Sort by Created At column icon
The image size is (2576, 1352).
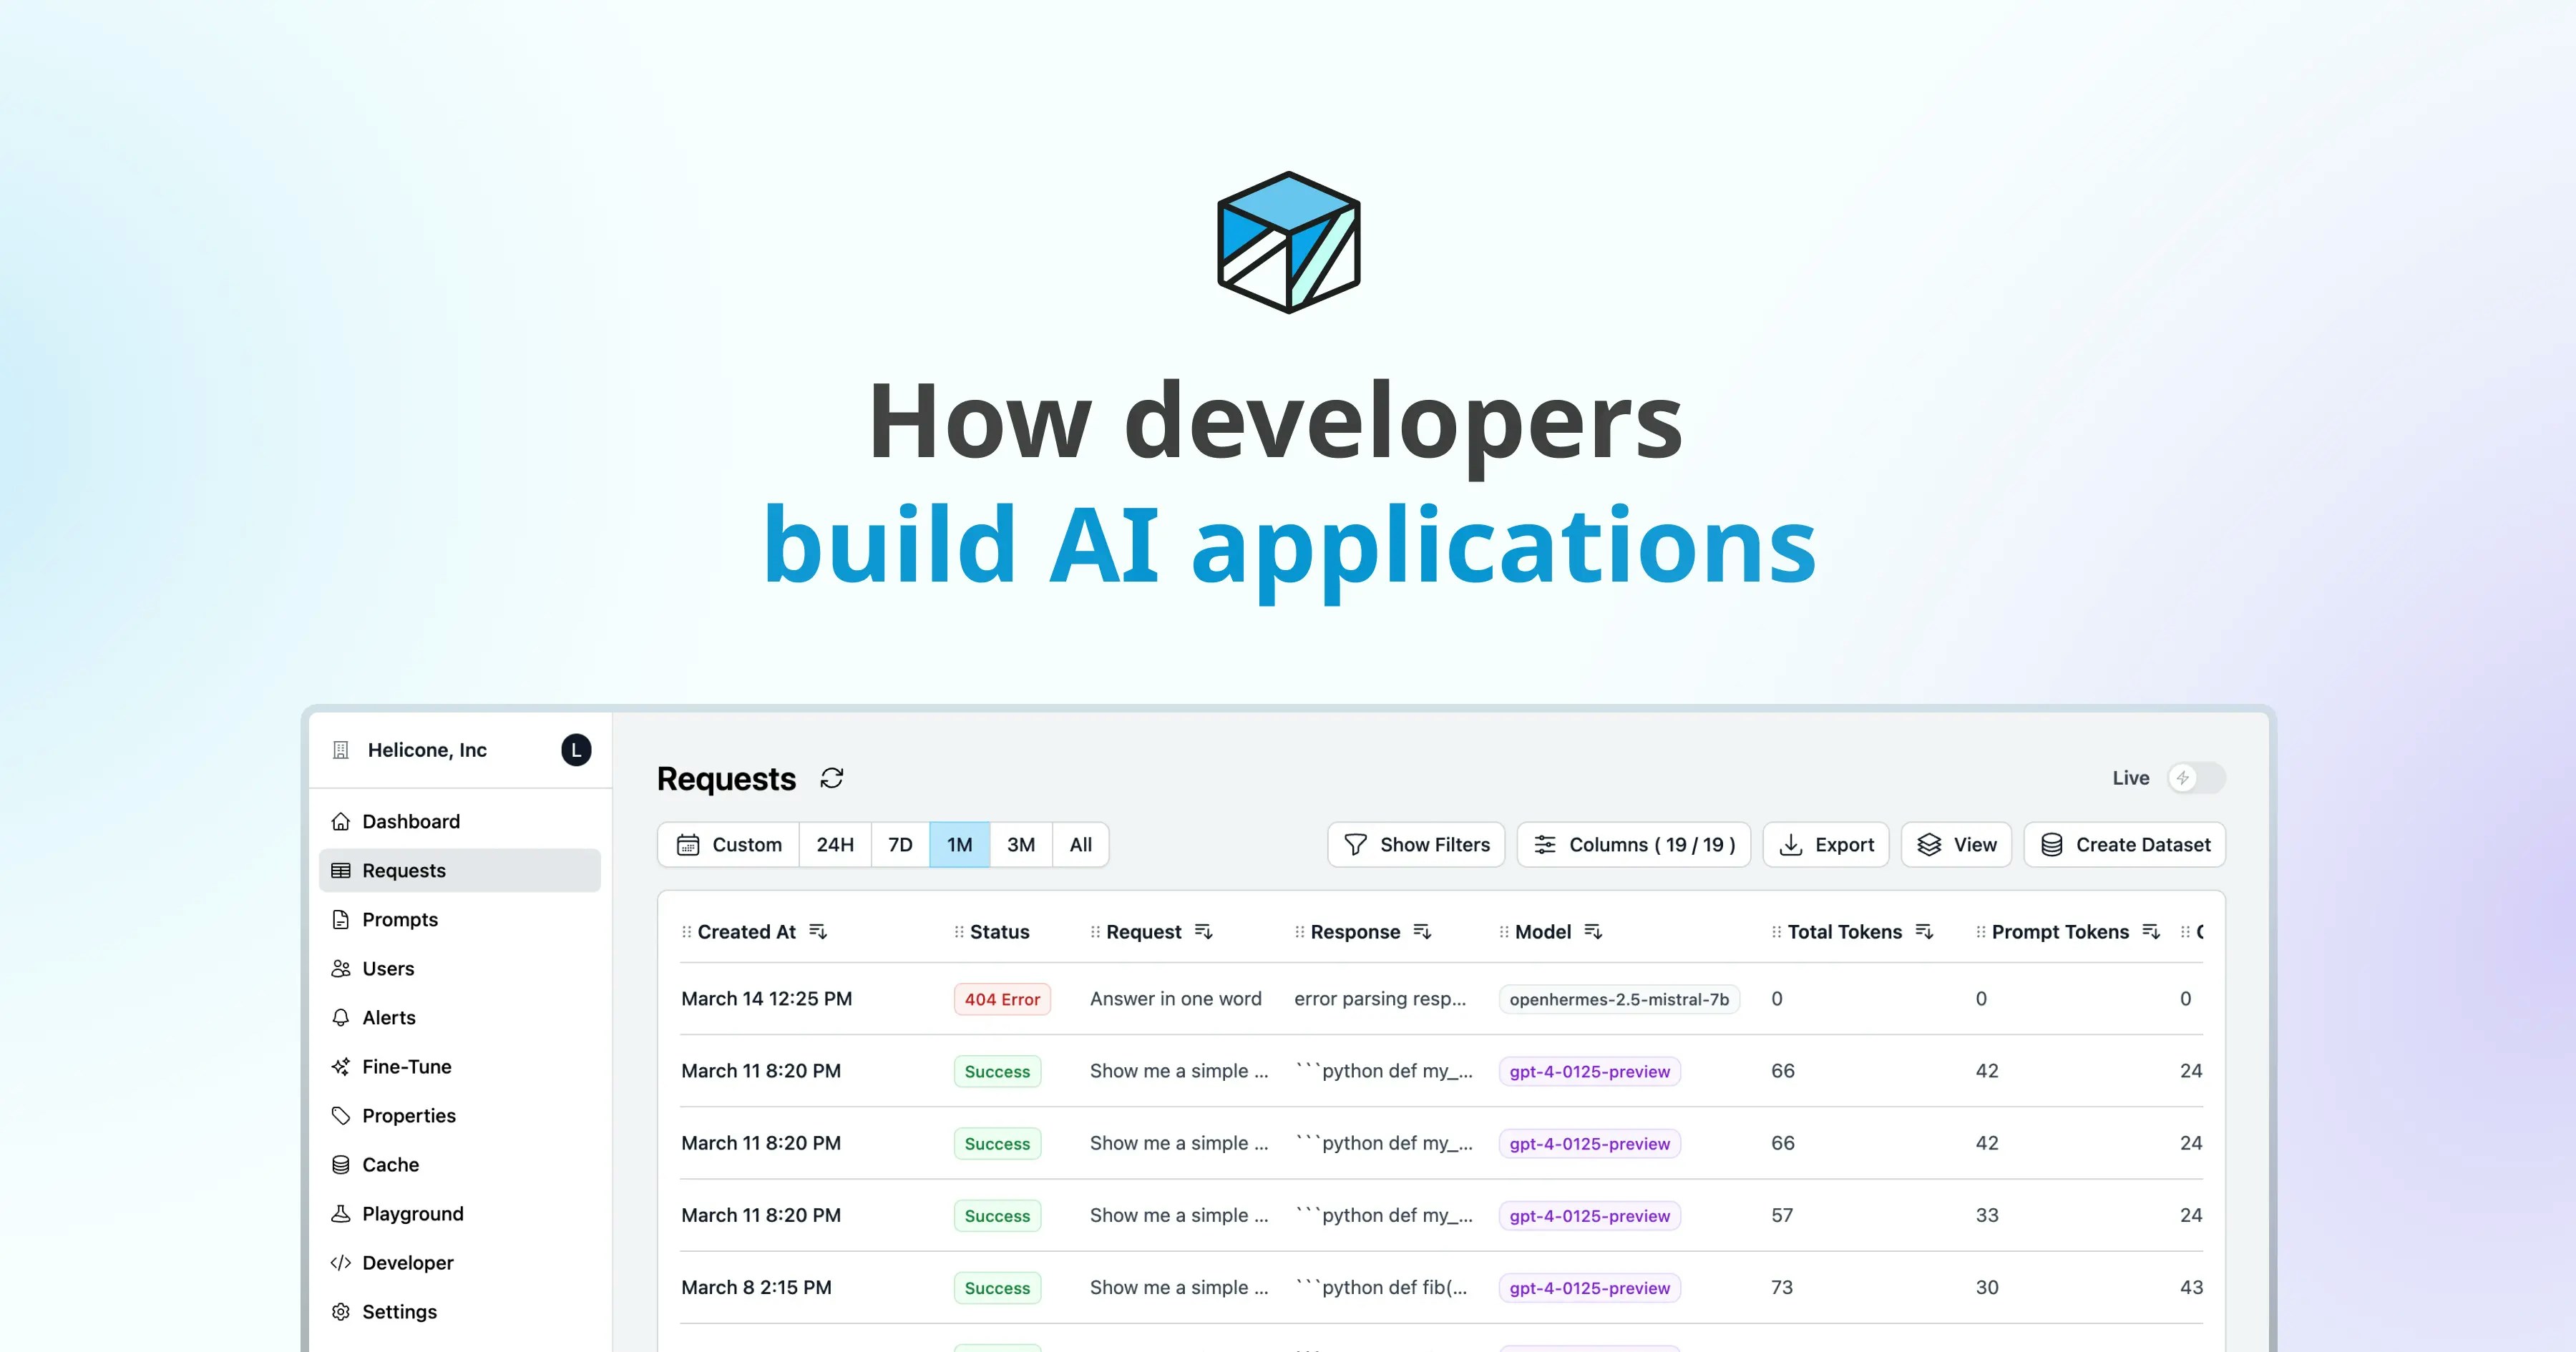pos(818,932)
